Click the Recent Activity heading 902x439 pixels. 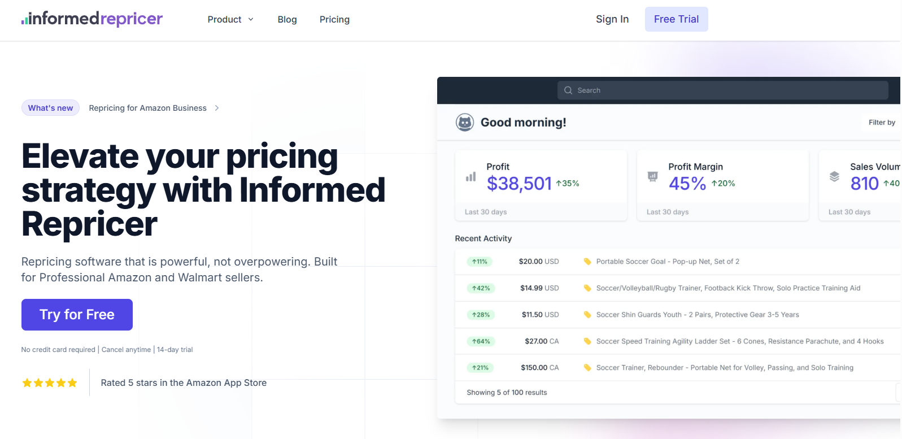[x=483, y=238]
